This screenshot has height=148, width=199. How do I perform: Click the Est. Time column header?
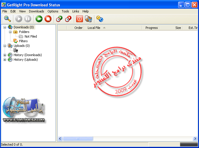click(x=190, y=28)
